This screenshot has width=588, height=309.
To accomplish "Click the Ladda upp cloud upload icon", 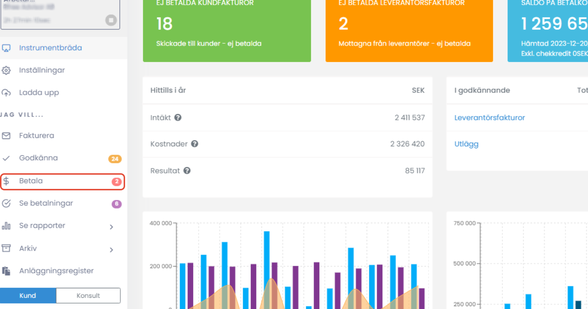I will [6, 93].
